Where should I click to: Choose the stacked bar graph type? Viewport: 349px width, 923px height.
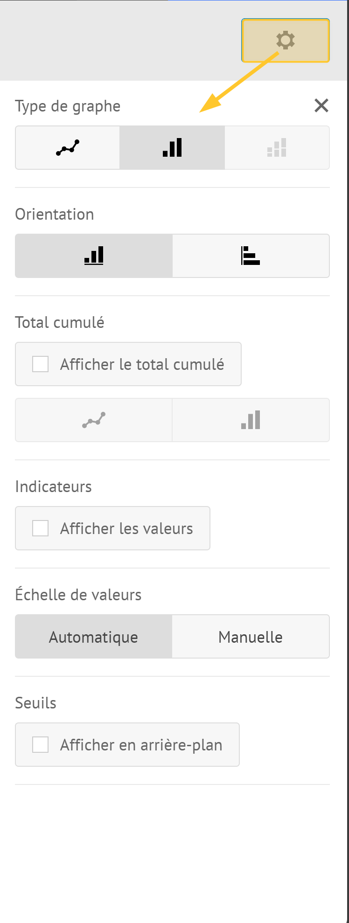277,147
